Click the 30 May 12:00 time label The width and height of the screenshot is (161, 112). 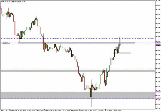pyautogui.click(x=83, y=111)
